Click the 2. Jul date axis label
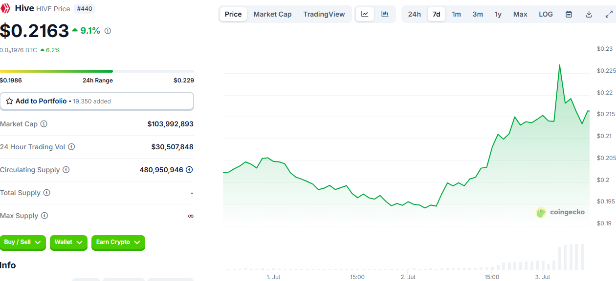This screenshot has width=616, height=281. 408,277
